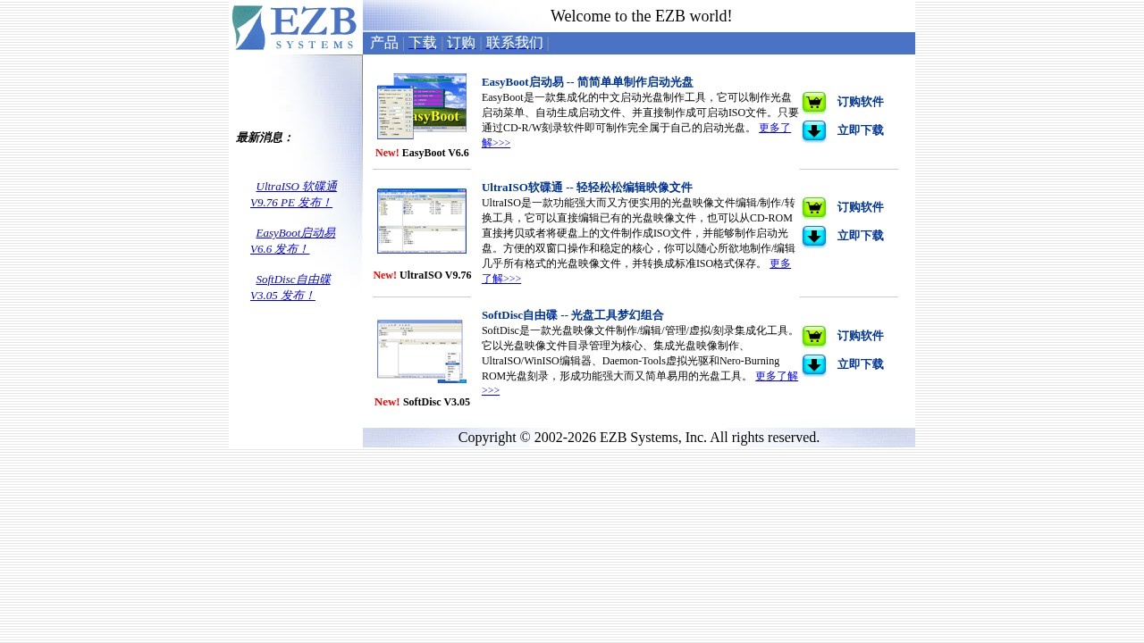Click the EasyBoot启动易 product title

click(x=587, y=82)
